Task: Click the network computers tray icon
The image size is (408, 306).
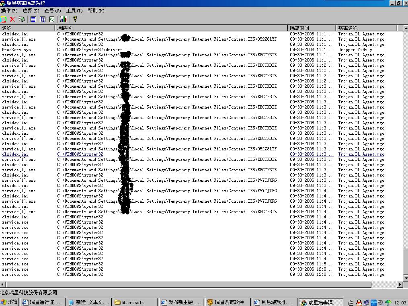Action: pyautogui.click(x=366, y=303)
